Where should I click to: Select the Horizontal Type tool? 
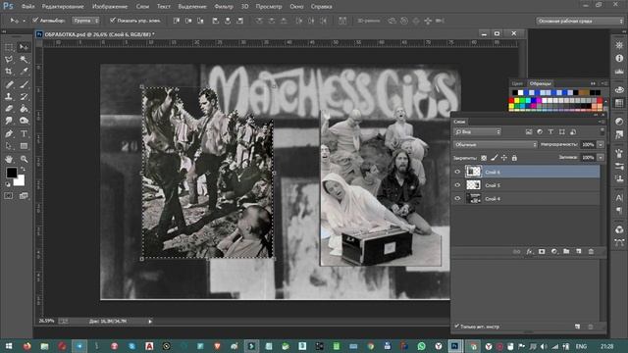pos(24,133)
